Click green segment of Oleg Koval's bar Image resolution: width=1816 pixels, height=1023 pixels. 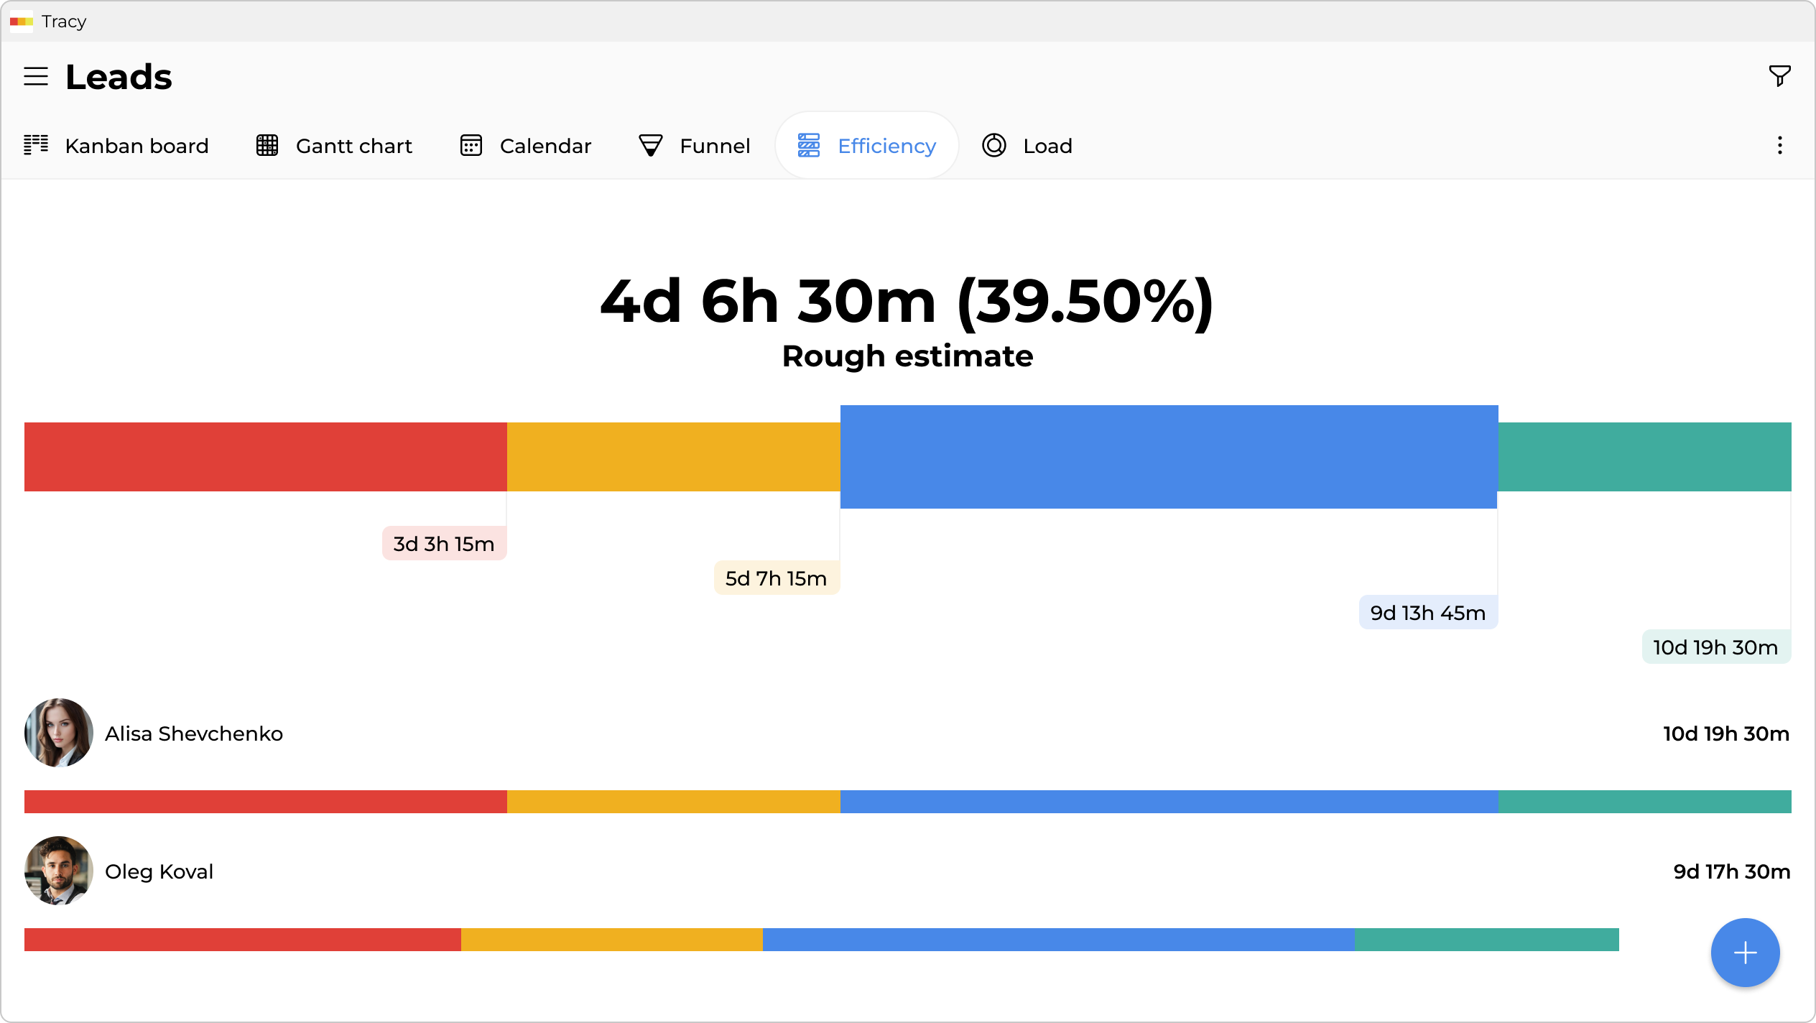[1486, 940]
